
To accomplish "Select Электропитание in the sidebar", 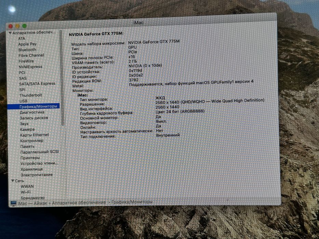I will point(37,175).
